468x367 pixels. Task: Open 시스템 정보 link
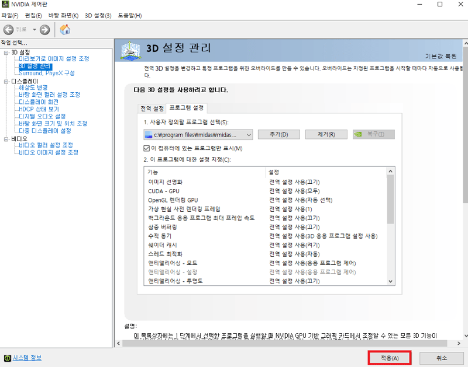click(x=27, y=358)
